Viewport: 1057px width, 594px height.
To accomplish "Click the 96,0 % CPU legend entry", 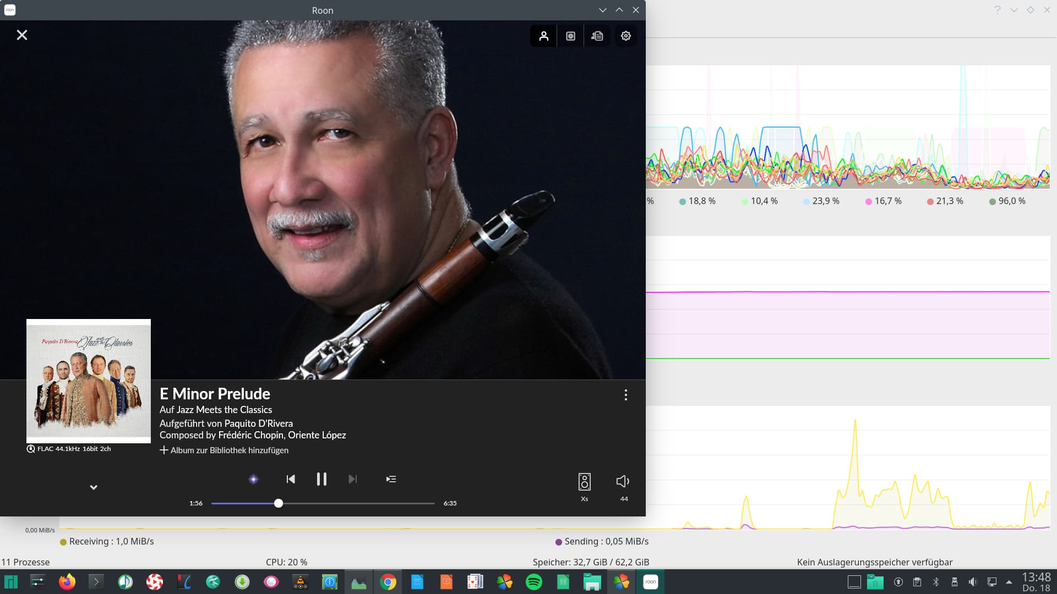I will [x=1007, y=201].
